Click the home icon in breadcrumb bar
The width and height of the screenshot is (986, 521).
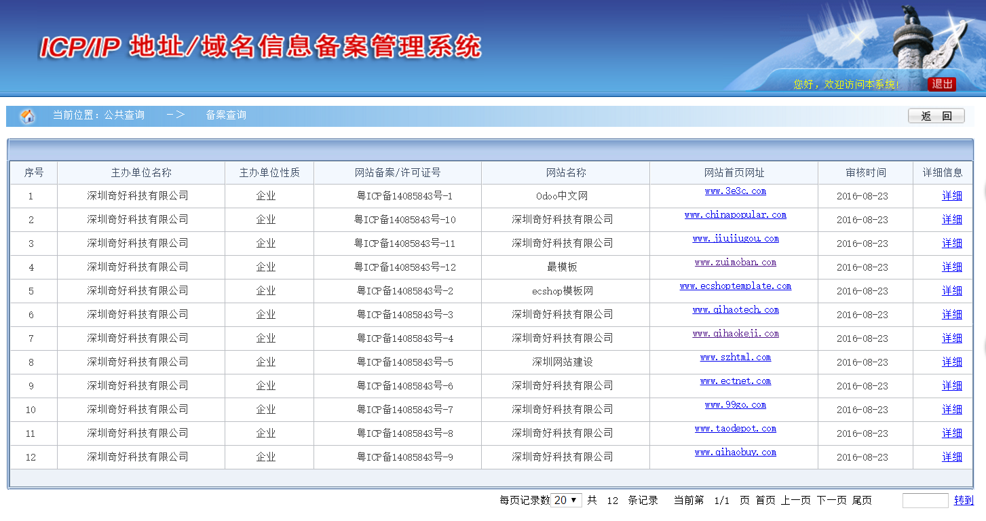point(28,116)
